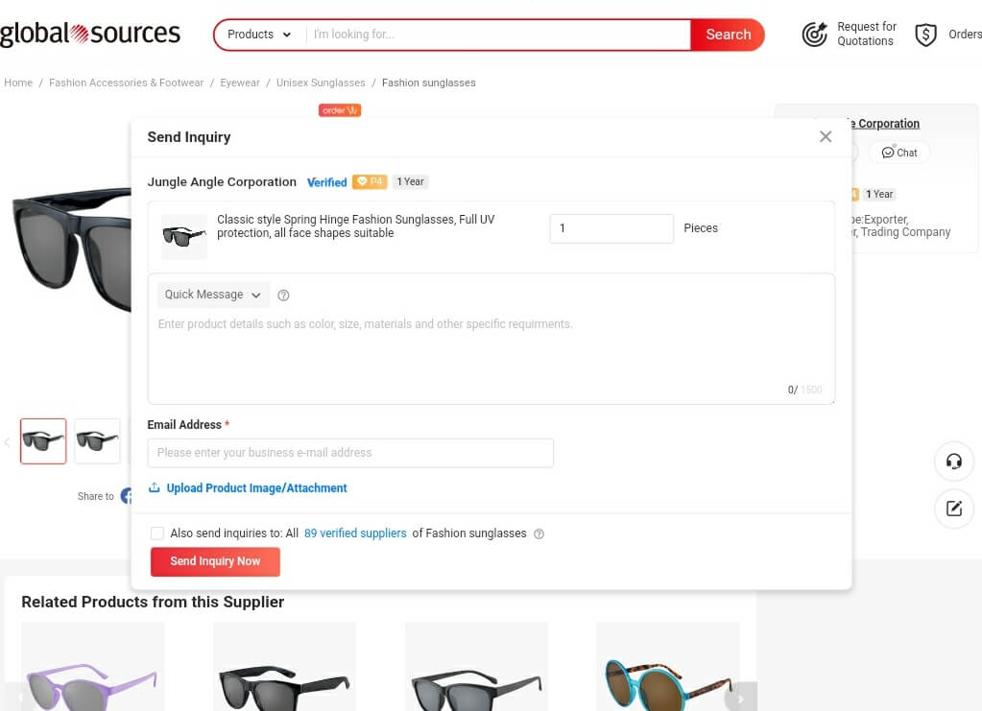Click the info icon after Fashion sunglasses
Screen dimensions: 982x711
pos(539,533)
